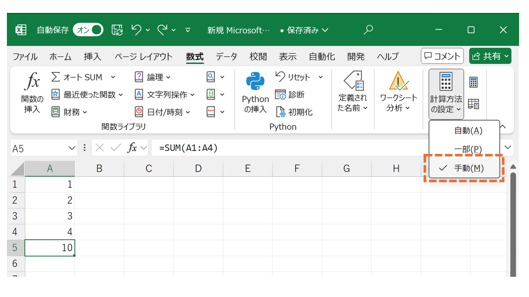The width and height of the screenshot is (529, 297).
Task: Open Defined Names (定義された名前) group
Action: tap(352, 92)
